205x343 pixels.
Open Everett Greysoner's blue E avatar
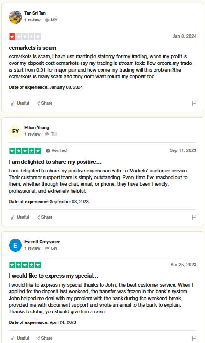(15, 246)
